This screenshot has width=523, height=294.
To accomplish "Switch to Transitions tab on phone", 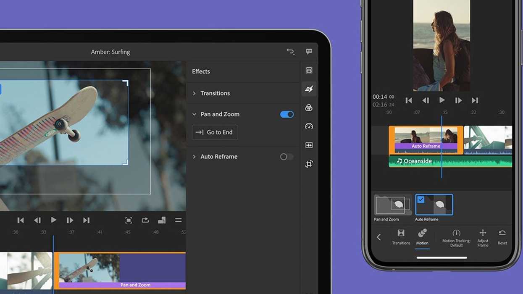I will pos(401,237).
